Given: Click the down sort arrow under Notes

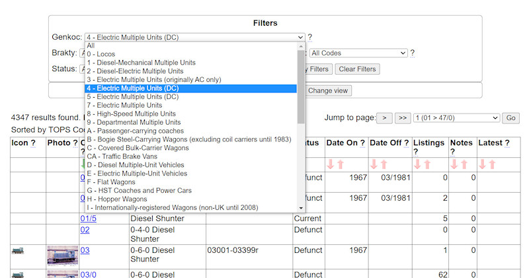Looking at the screenshot, I should pos(454,164).
